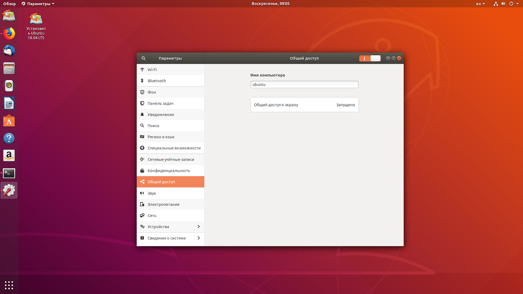Click the accessibility icon for Специальные возможности
Image resolution: width=523 pixels, height=294 pixels.
pyautogui.click(x=142, y=148)
